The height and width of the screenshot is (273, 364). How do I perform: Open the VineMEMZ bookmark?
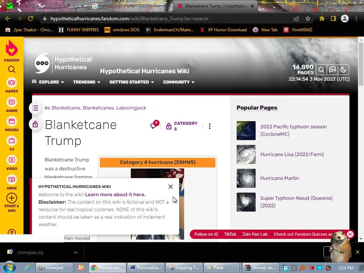[298, 30]
